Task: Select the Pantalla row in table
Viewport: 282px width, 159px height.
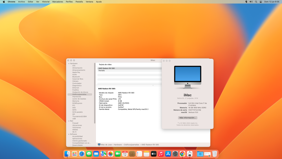Action: click(129, 71)
